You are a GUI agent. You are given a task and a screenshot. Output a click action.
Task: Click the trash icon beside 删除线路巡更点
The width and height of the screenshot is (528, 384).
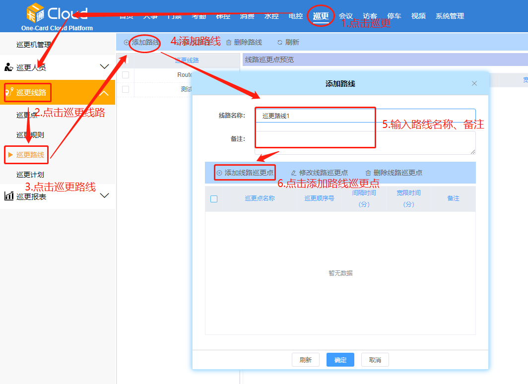point(368,172)
